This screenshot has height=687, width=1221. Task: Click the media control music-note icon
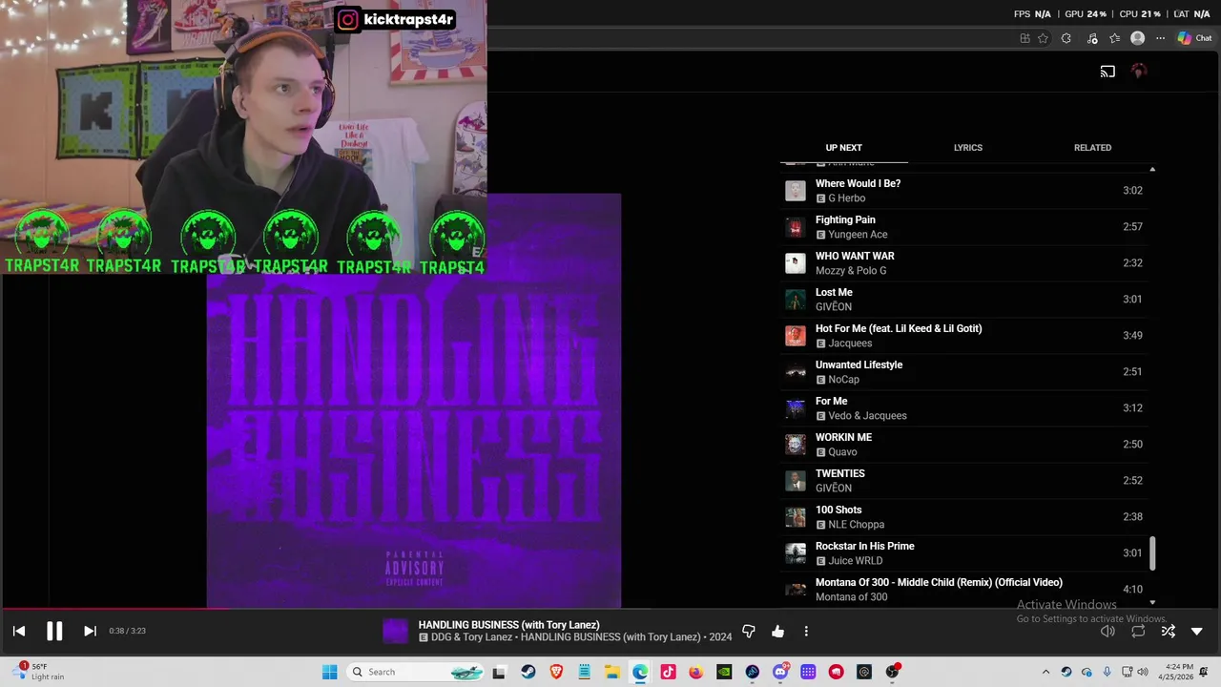1090,38
